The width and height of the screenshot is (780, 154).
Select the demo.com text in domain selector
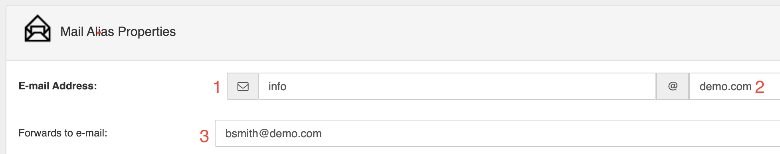click(x=725, y=87)
